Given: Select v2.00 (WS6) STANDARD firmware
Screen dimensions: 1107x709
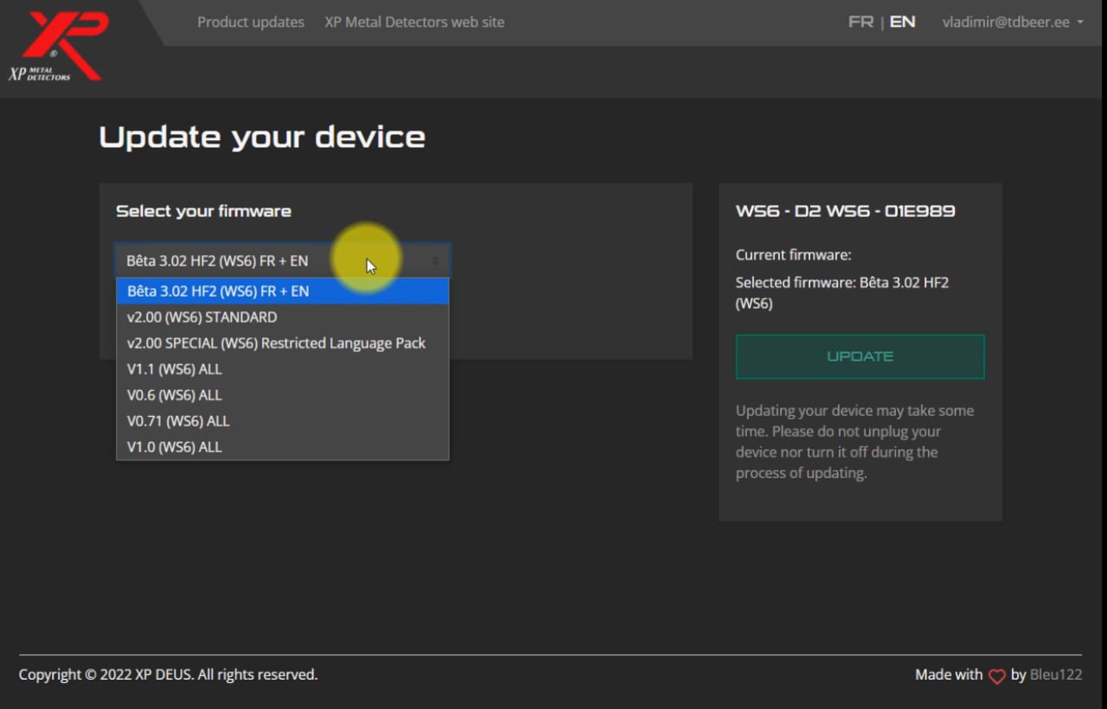Looking at the screenshot, I should tap(283, 317).
